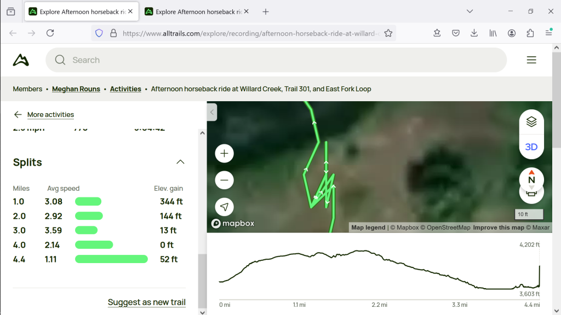This screenshot has height=315, width=561.
Task: Collapse the Splits section
Action: 180,162
